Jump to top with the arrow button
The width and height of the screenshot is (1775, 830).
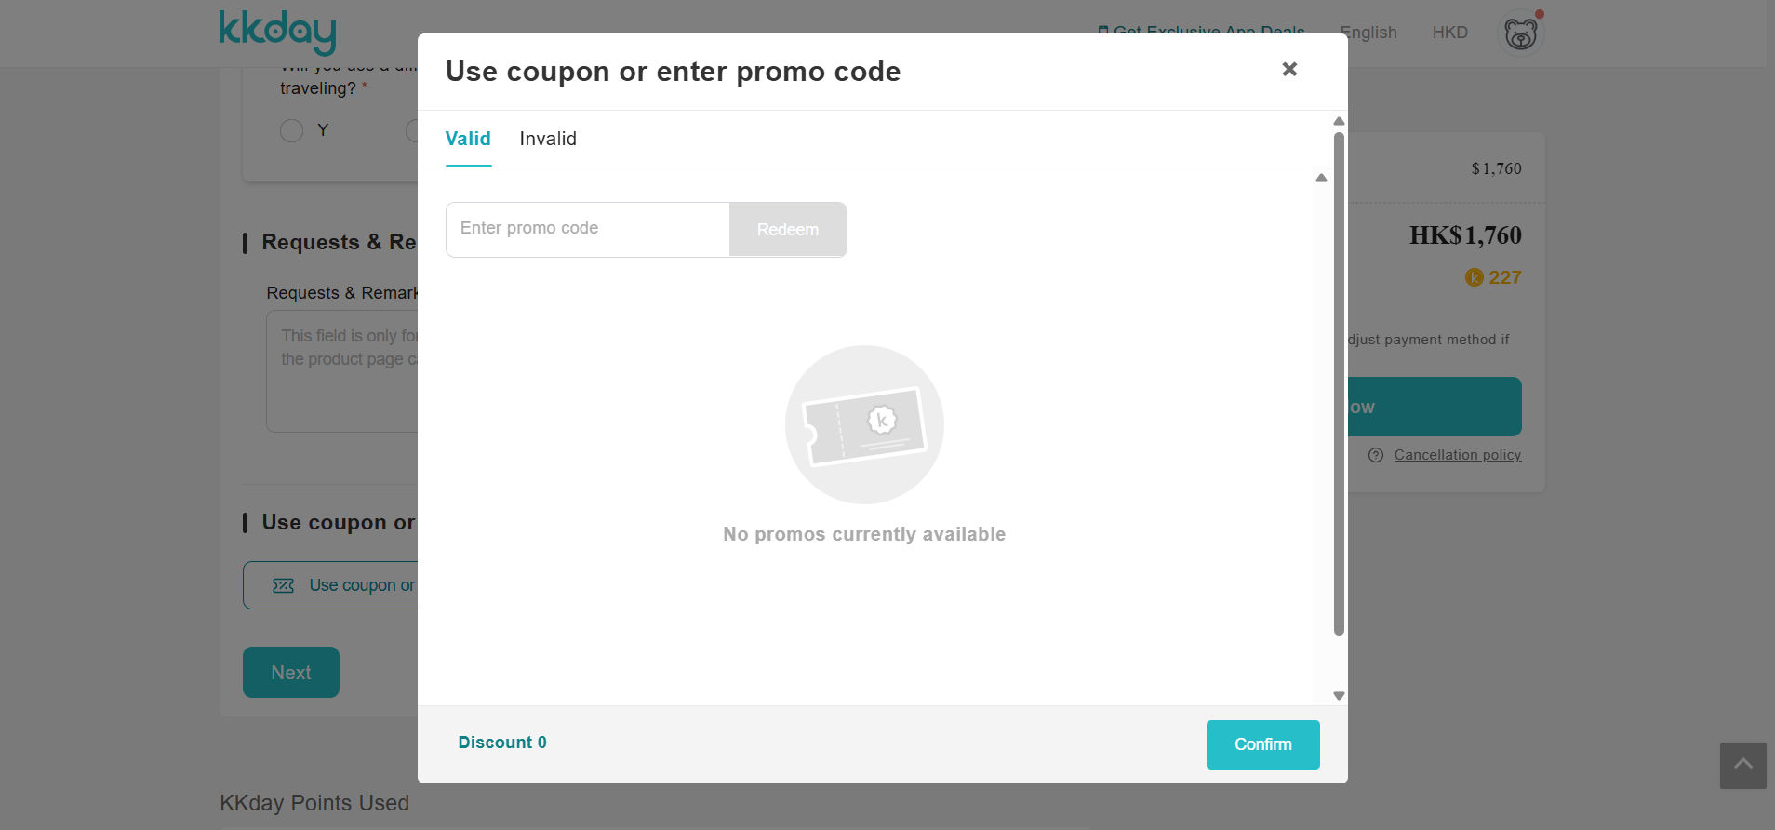[1742, 765]
